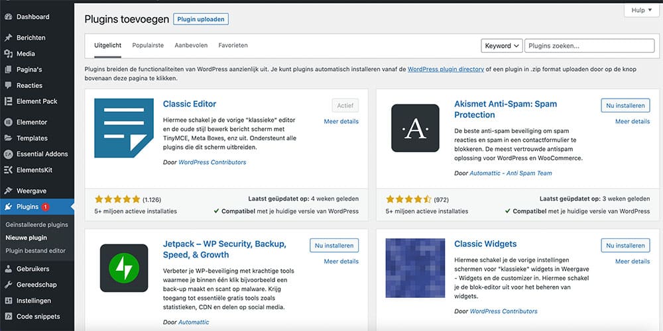Open the Classic Editor title link

(190, 104)
